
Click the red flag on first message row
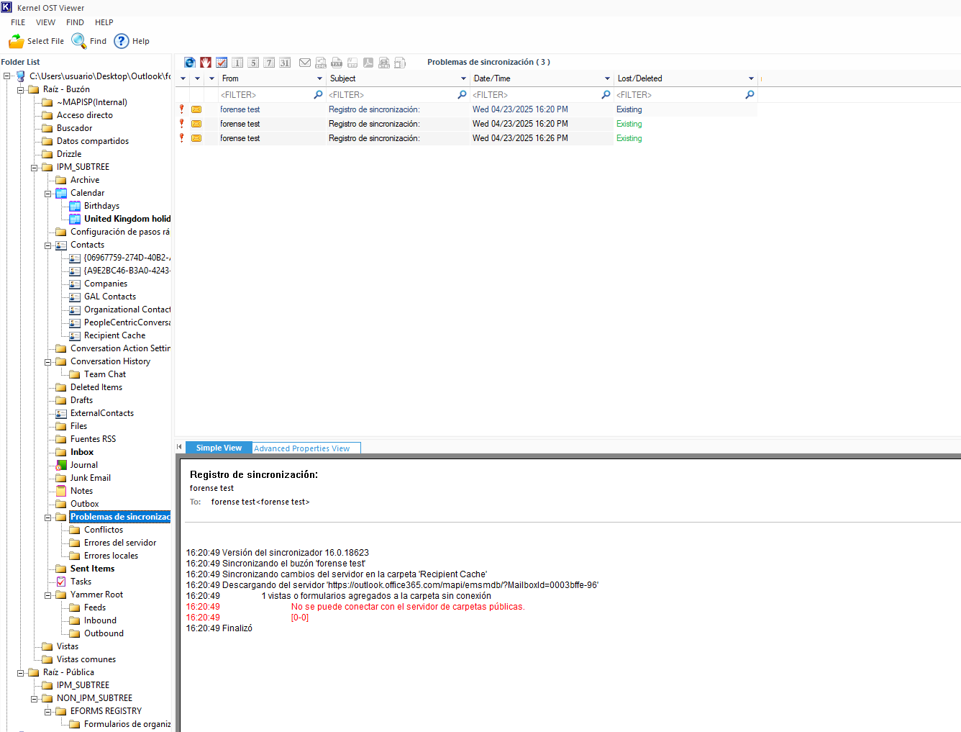click(182, 109)
